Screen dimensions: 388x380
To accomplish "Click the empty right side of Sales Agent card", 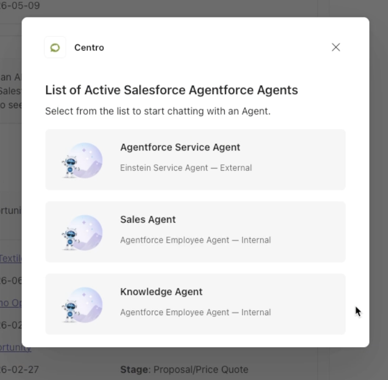I will coord(308,232).
